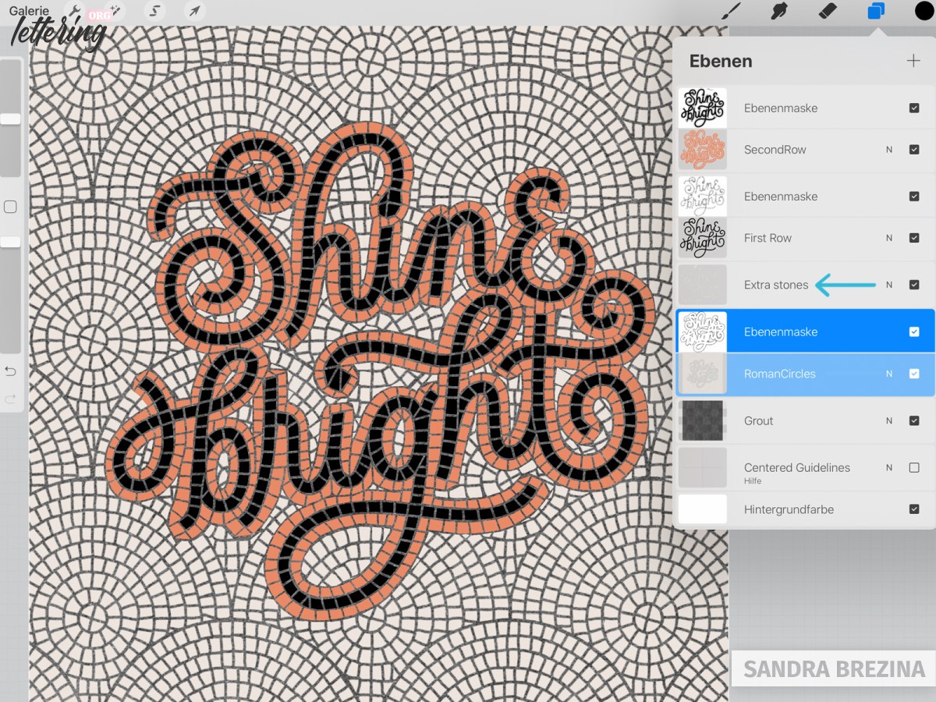The height and width of the screenshot is (702, 936).
Task: Hide the Grout layer
Action: [x=914, y=420]
